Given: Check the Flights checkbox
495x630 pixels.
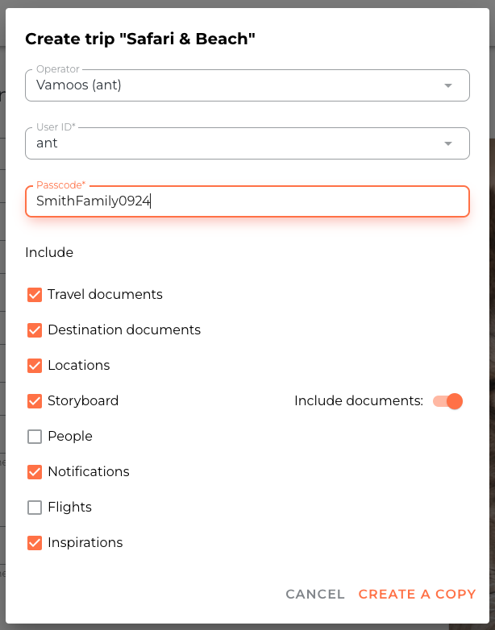Looking at the screenshot, I should point(35,508).
